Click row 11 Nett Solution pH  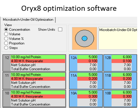(38, 83)
